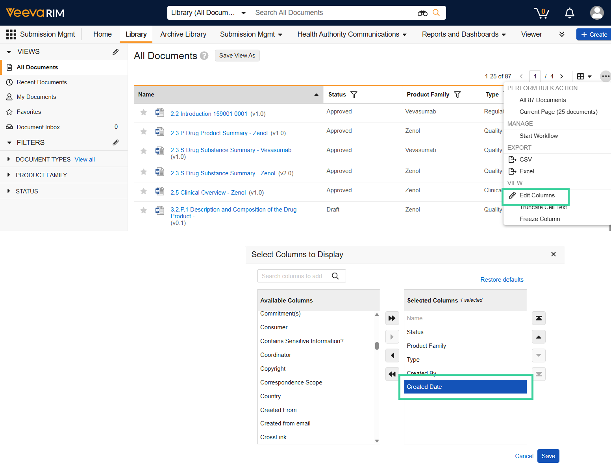Viewport: 611px width, 466px height.
Task: Open the layout view selector dropdown
Action: [x=584, y=76]
